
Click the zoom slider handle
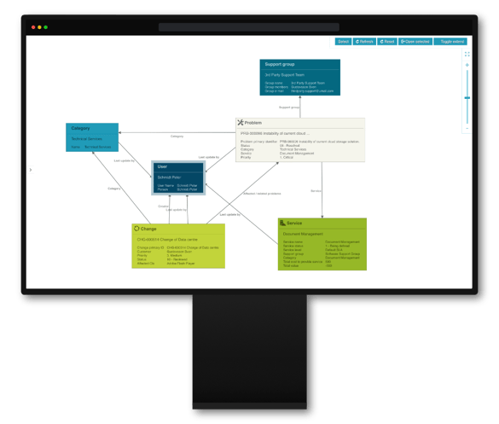[x=467, y=98]
